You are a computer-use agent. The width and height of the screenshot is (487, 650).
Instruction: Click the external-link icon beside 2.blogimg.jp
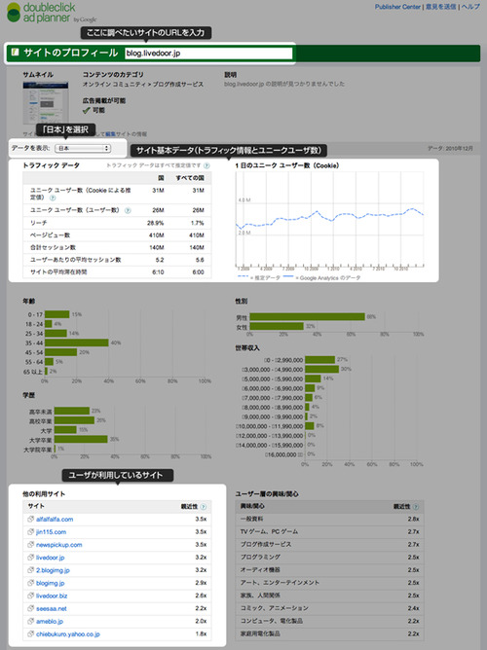point(30,570)
